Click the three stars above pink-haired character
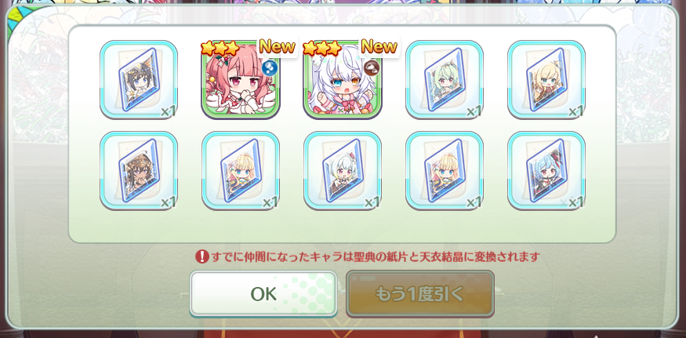This screenshot has width=686, height=338. point(220,48)
